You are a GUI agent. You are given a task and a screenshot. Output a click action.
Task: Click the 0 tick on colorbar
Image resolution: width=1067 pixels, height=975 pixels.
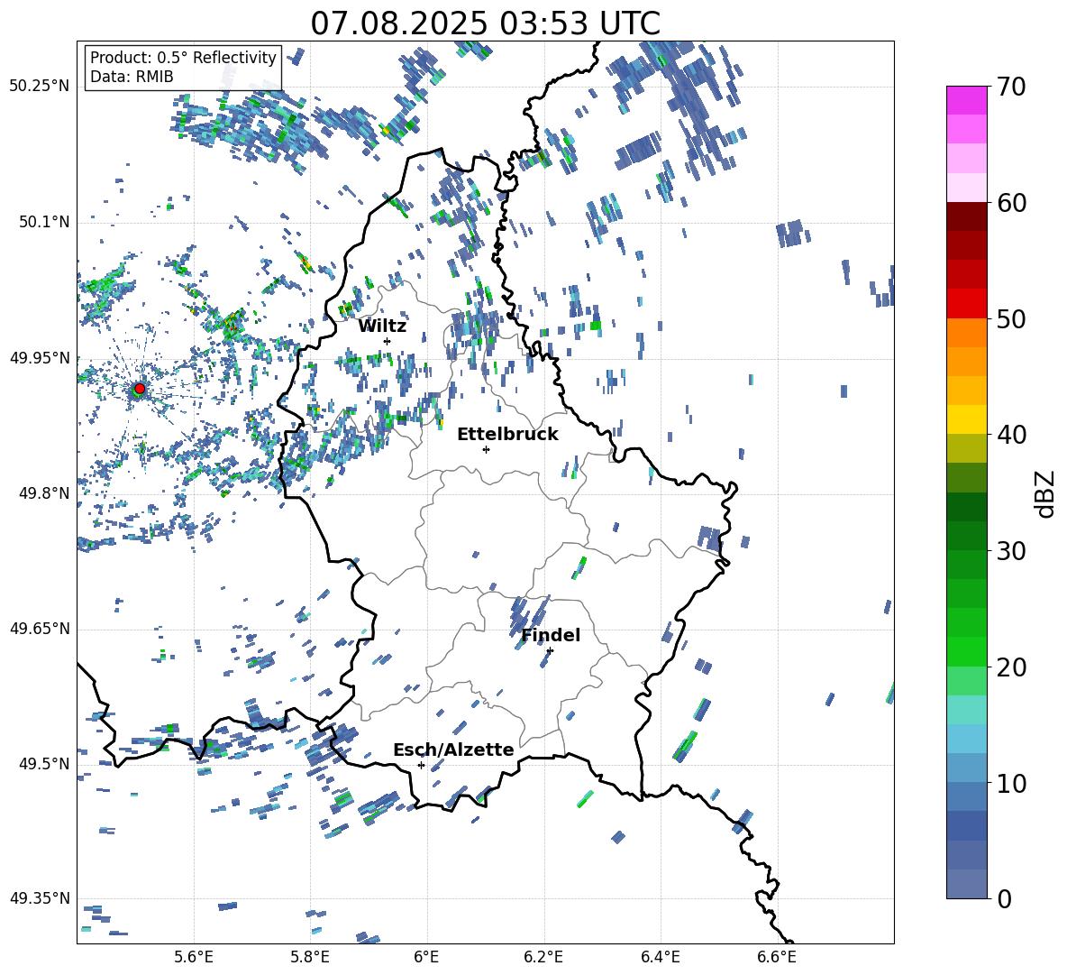(1004, 898)
